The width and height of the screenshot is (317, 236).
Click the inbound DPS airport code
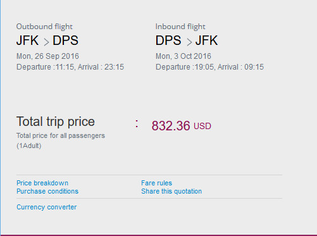(x=168, y=40)
